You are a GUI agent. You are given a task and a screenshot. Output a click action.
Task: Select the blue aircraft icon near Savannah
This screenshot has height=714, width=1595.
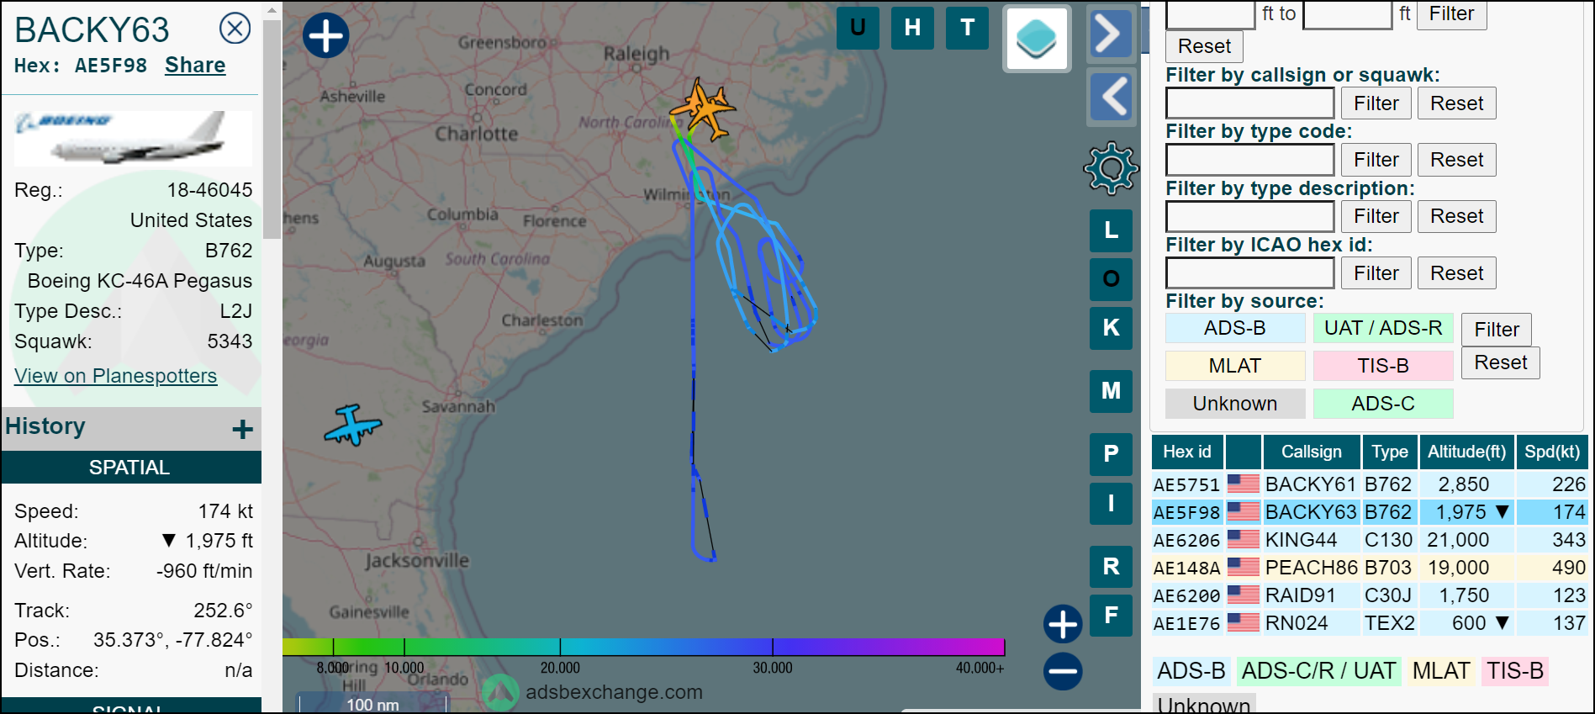pyautogui.click(x=353, y=425)
